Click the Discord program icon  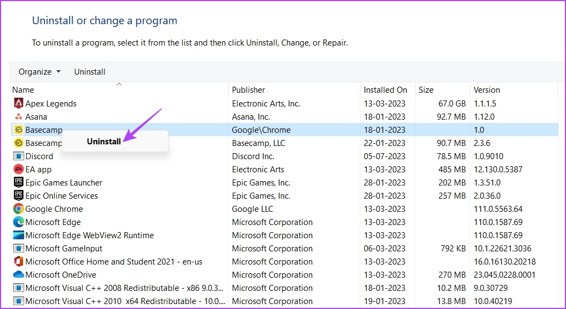pyautogui.click(x=19, y=156)
